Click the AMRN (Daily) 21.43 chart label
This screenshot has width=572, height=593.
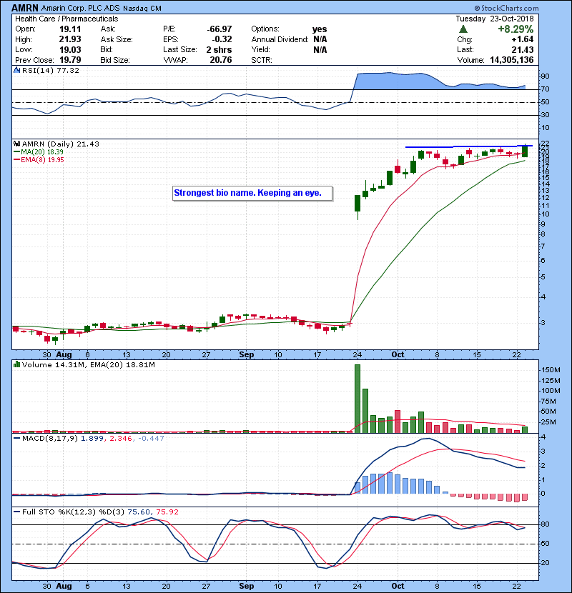point(61,144)
